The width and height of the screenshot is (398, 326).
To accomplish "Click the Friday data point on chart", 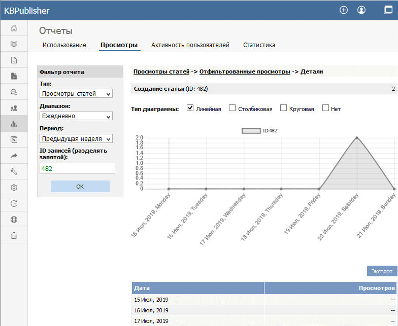I will [x=319, y=189].
